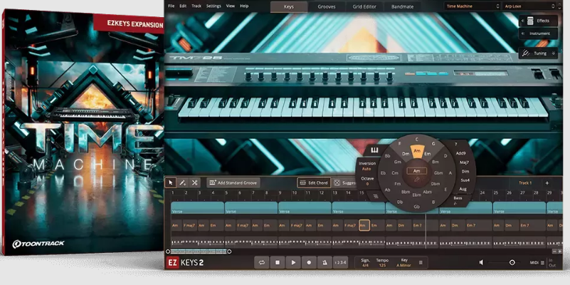
Task: Apply the Maj7 chord type
Action: [464, 162]
